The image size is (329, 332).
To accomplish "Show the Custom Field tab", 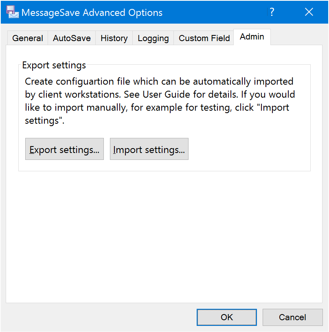I will coord(204,38).
